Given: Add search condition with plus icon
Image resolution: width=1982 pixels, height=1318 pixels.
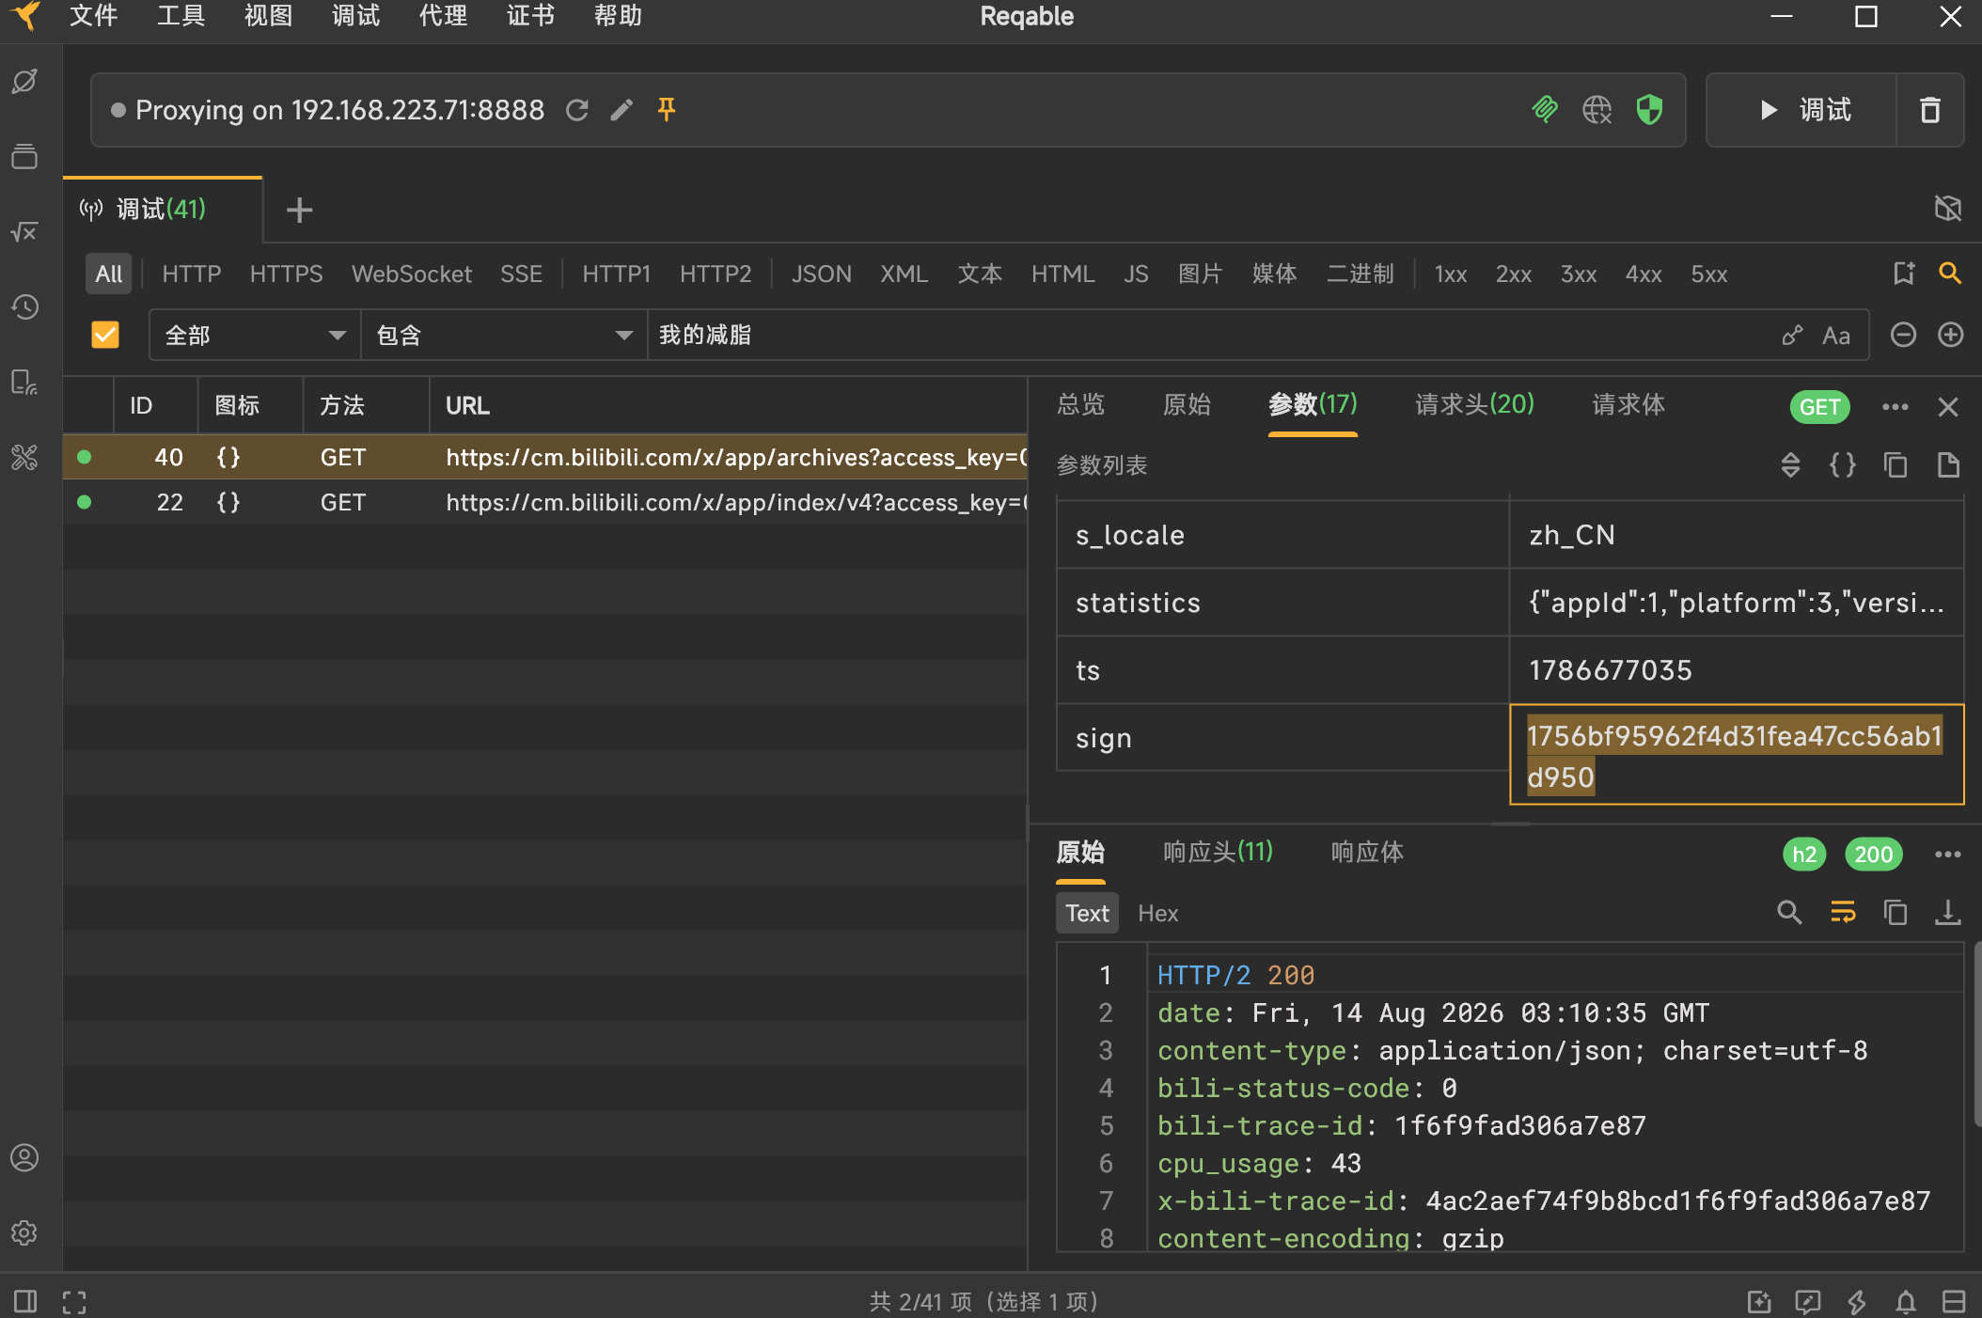Looking at the screenshot, I should click(1951, 335).
